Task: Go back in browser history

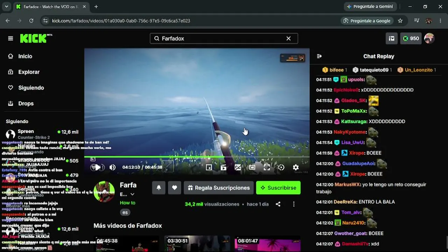Action: click(8, 21)
